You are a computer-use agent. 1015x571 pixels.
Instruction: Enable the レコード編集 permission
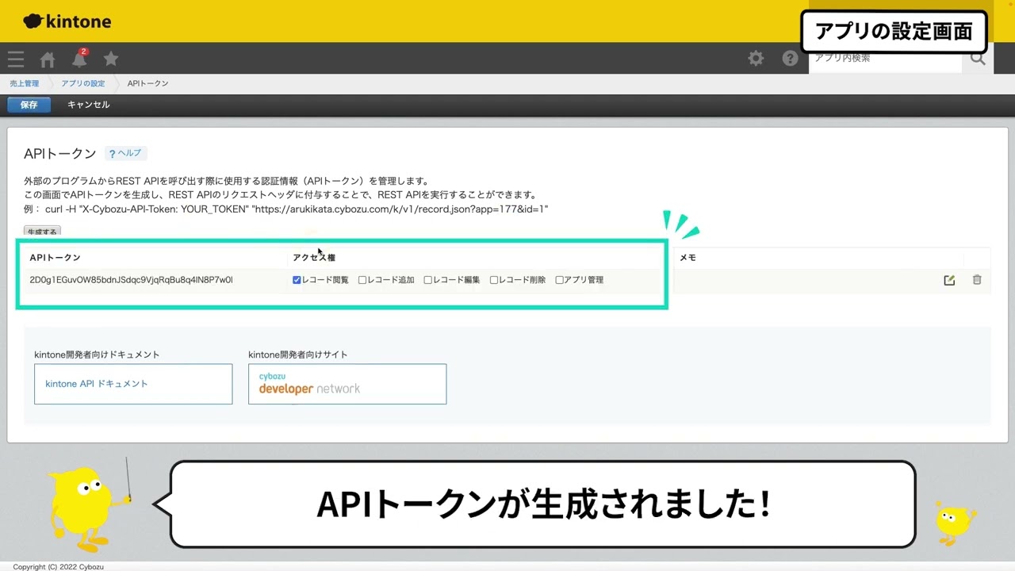[x=428, y=280]
